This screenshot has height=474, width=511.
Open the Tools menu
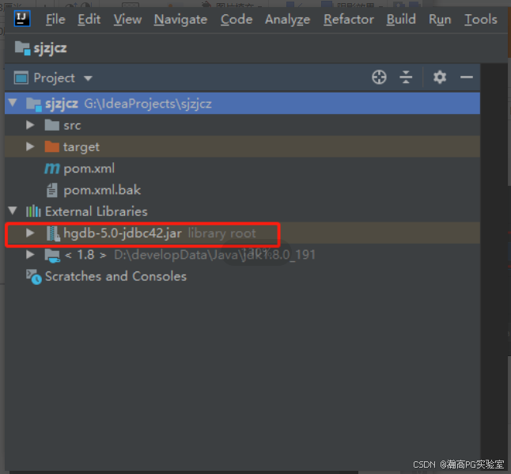click(x=481, y=19)
